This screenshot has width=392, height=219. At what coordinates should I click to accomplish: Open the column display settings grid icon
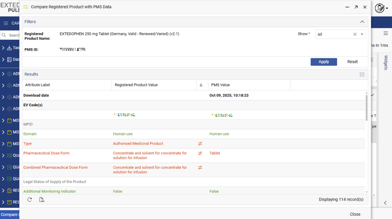(x=362, y=74)
